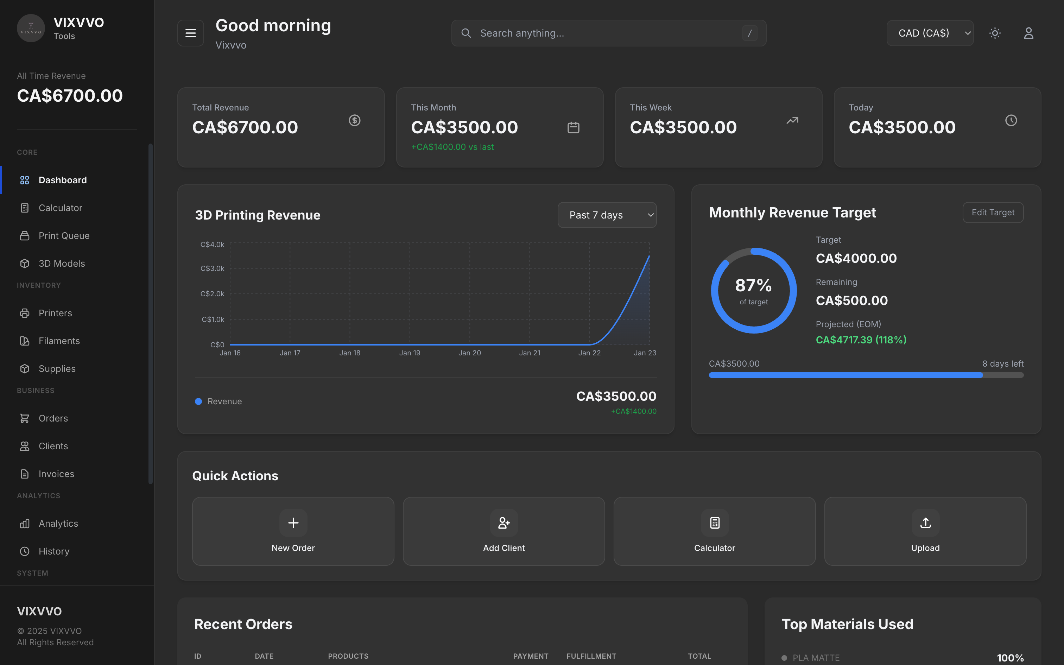
Task: Open the CAD (CA$) currency dropdown
Action: coord(930,32)
